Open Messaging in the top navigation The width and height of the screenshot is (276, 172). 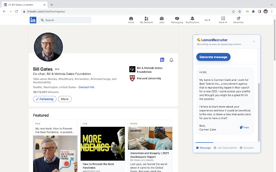pyautogui.click(x=177, y=19)
